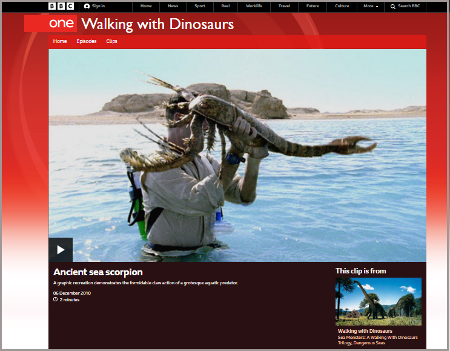Open Walking with Dinosaurs title link
Image resolution: width=450 pixels, height=351 pixels.
(x=157, y=24)
